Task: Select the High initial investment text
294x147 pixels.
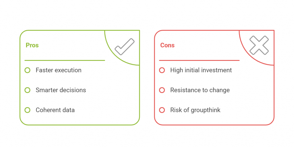Action: click(201, 70)
